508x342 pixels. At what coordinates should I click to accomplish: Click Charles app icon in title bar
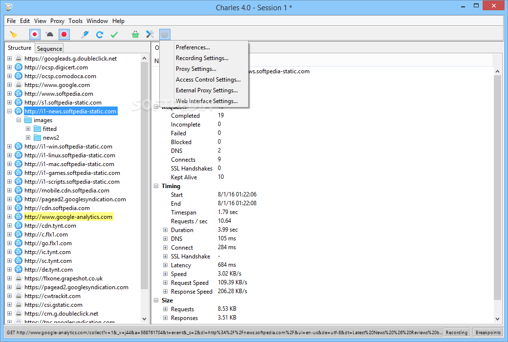[9, 6]
